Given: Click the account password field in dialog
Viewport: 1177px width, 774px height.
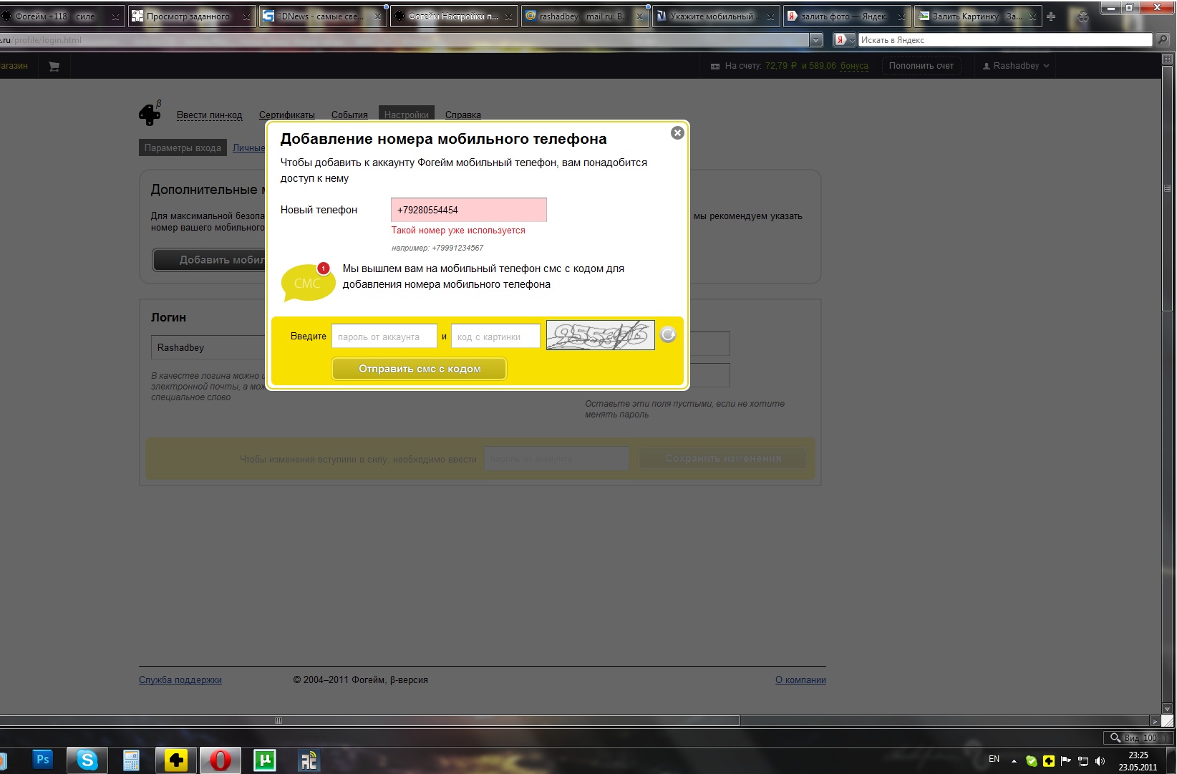Looking at the screenshot, I should click(384, 337).
